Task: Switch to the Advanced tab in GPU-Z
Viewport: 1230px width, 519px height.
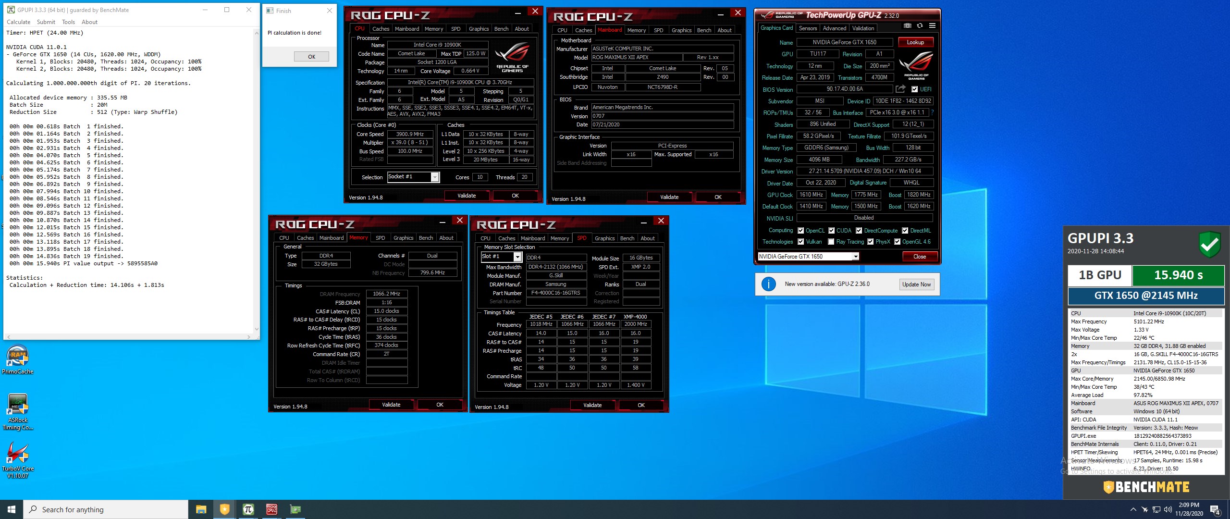Action: [835, 28]
